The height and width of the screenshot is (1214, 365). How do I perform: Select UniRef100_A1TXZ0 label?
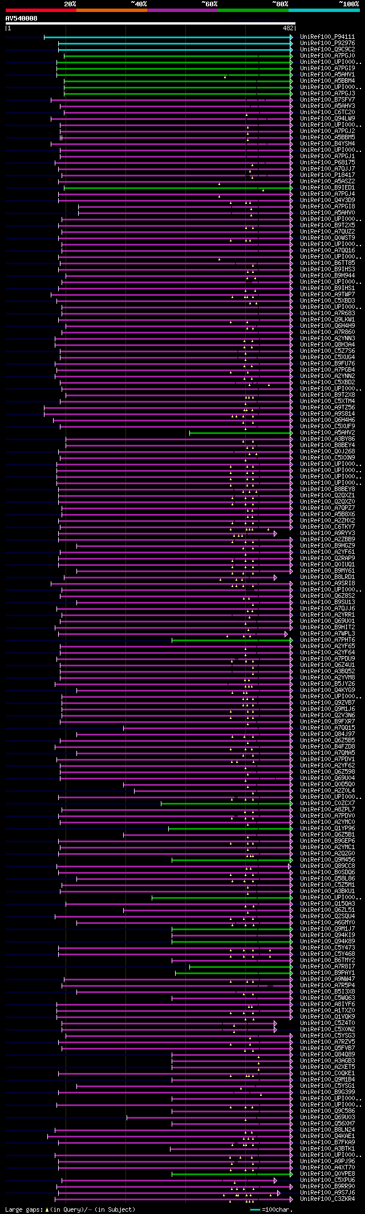(327, 1011)
